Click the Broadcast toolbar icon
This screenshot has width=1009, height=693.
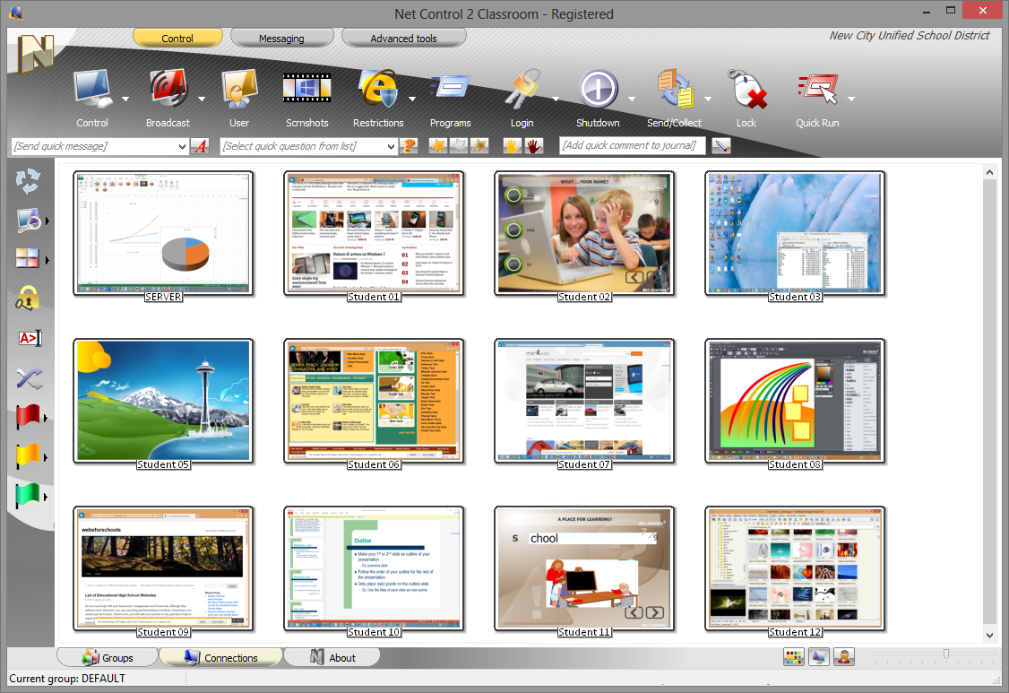click(x=168, y=90)
